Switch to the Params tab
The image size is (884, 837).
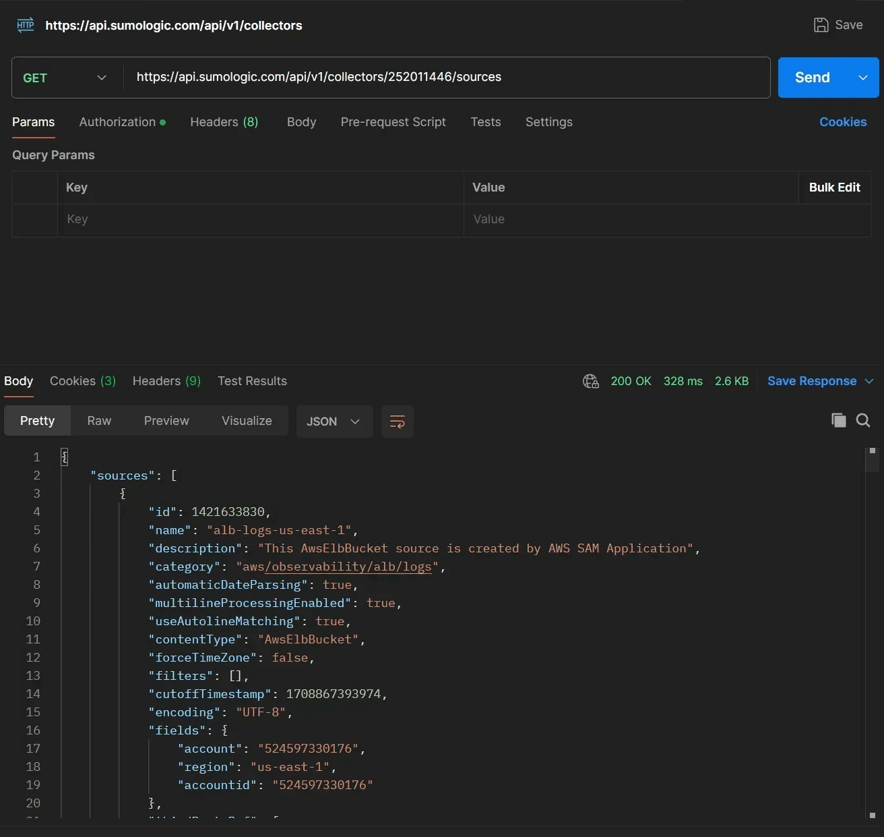tap(34, 122)
